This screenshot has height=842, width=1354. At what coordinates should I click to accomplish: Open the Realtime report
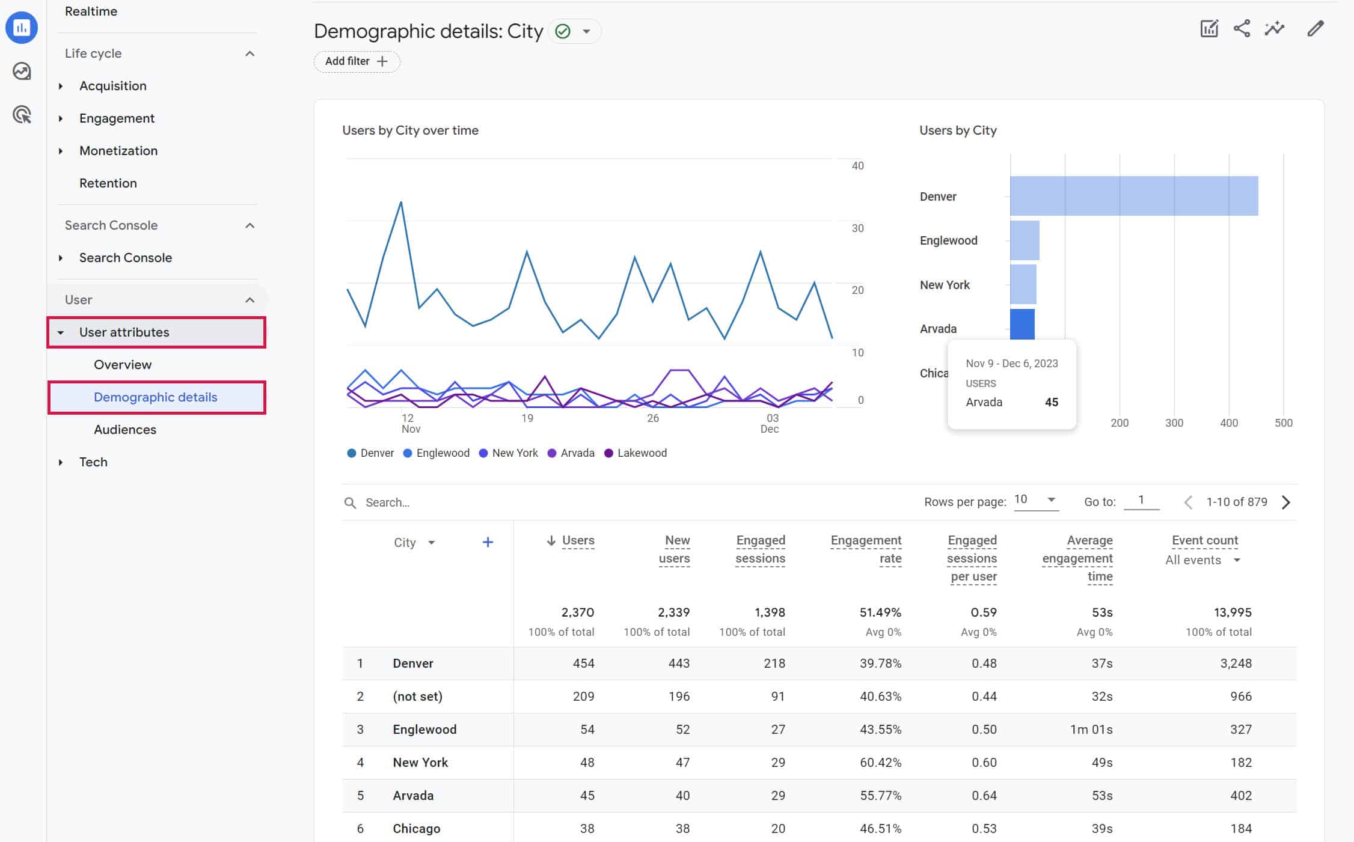pyautogui.click(x=91, y=11)
